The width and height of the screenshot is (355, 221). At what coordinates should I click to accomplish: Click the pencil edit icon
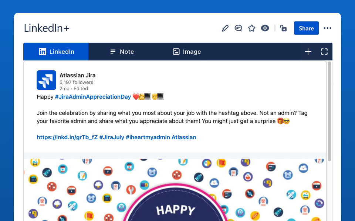(x=225, y=28)
